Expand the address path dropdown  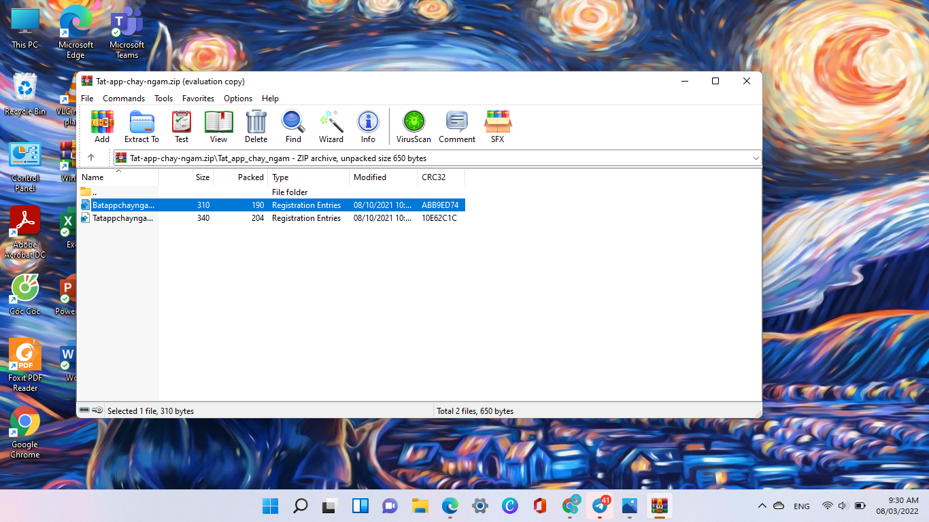pyautogui.click(x=756, y=158)
